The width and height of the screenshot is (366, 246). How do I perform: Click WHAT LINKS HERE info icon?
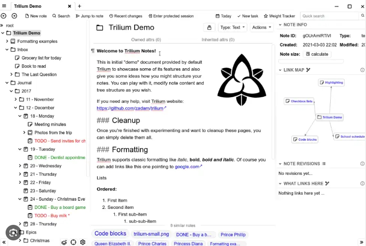[x=362, y=183]
